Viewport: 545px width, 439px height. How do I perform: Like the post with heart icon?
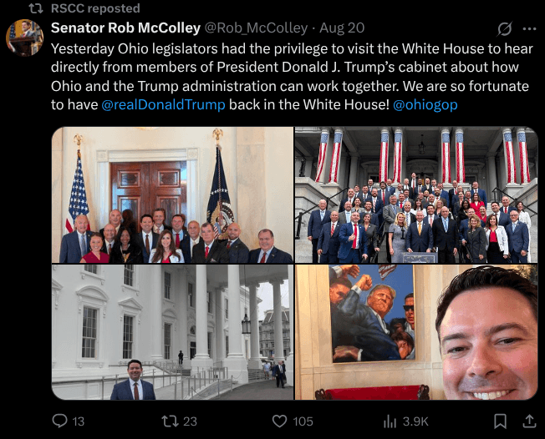pos(279,421)
